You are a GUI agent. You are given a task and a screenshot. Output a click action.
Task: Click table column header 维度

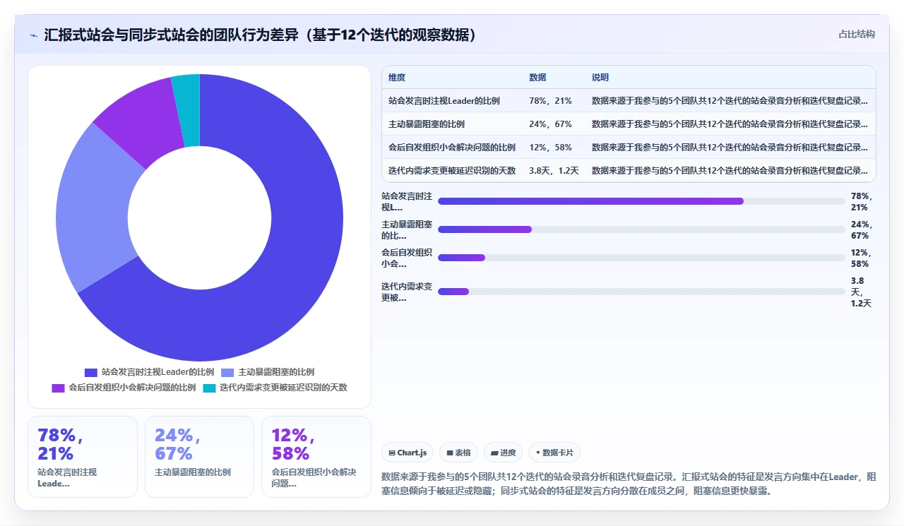[397, 78]
